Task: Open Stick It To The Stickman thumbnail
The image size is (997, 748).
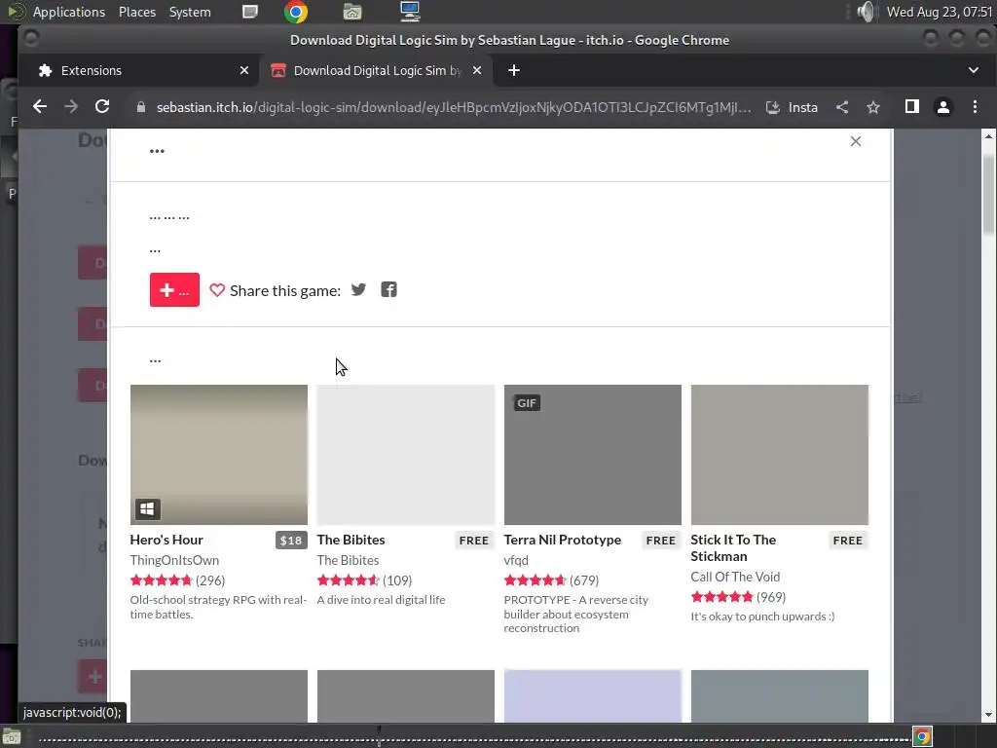Action: [x=780, y=455]
